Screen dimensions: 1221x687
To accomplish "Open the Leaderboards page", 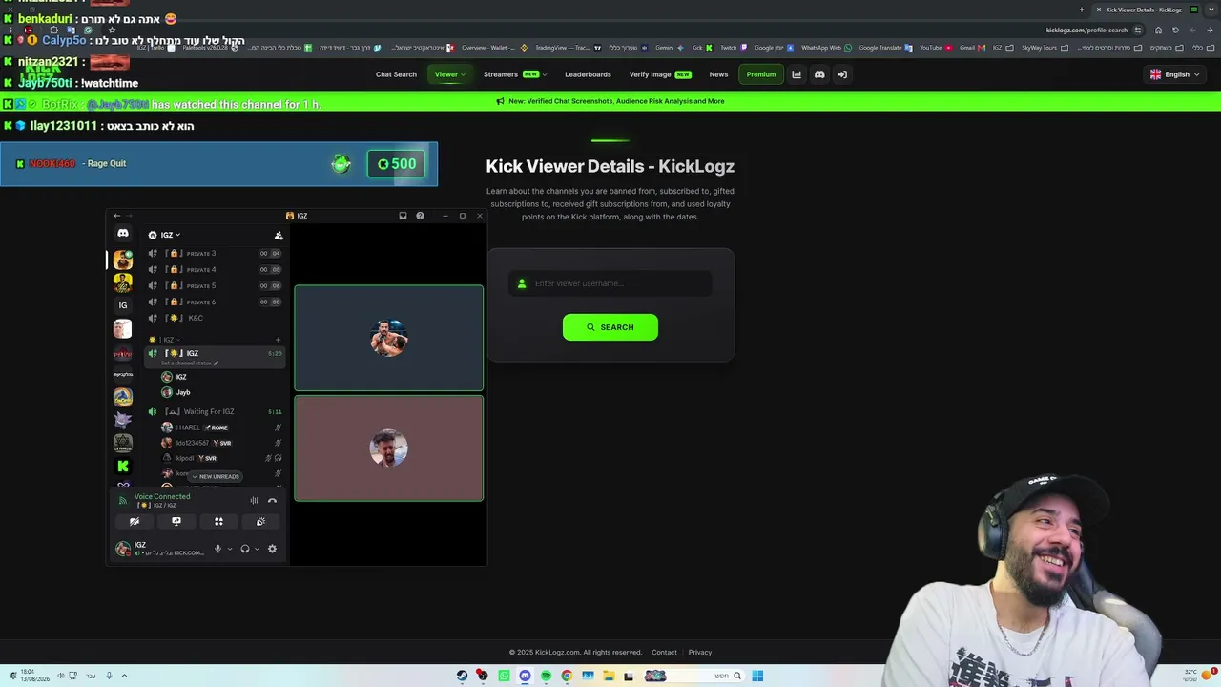I will click(588, 74).
